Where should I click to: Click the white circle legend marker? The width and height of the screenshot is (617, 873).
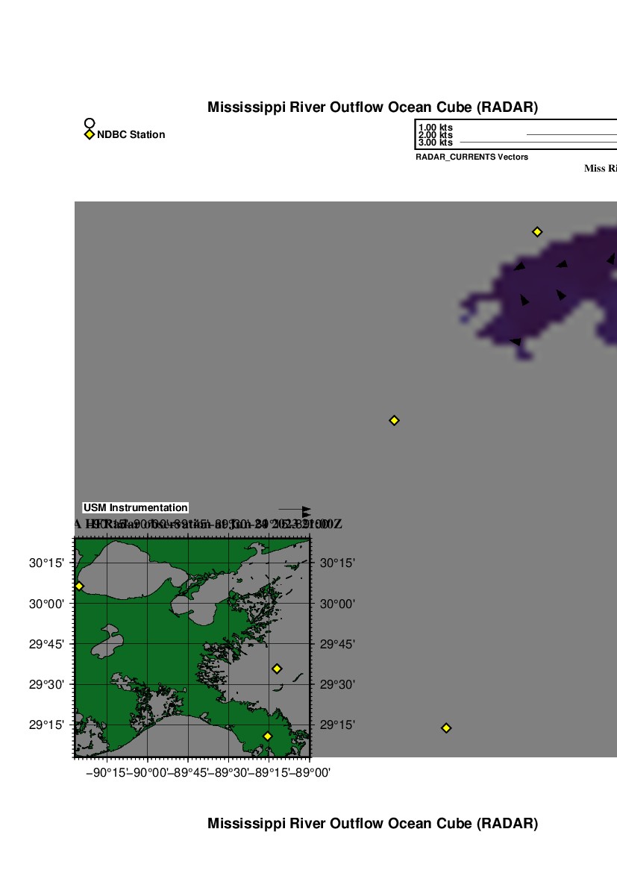[x=90, y=123]
